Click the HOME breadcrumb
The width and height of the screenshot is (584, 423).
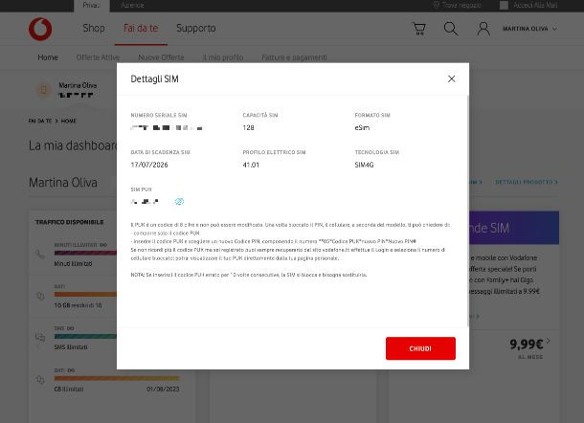(x=69, y=121)
